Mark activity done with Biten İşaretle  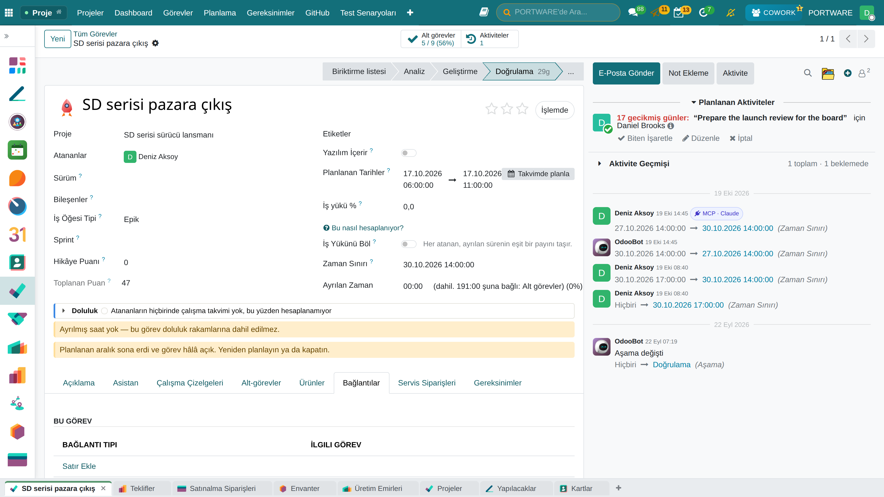(645, 138)
